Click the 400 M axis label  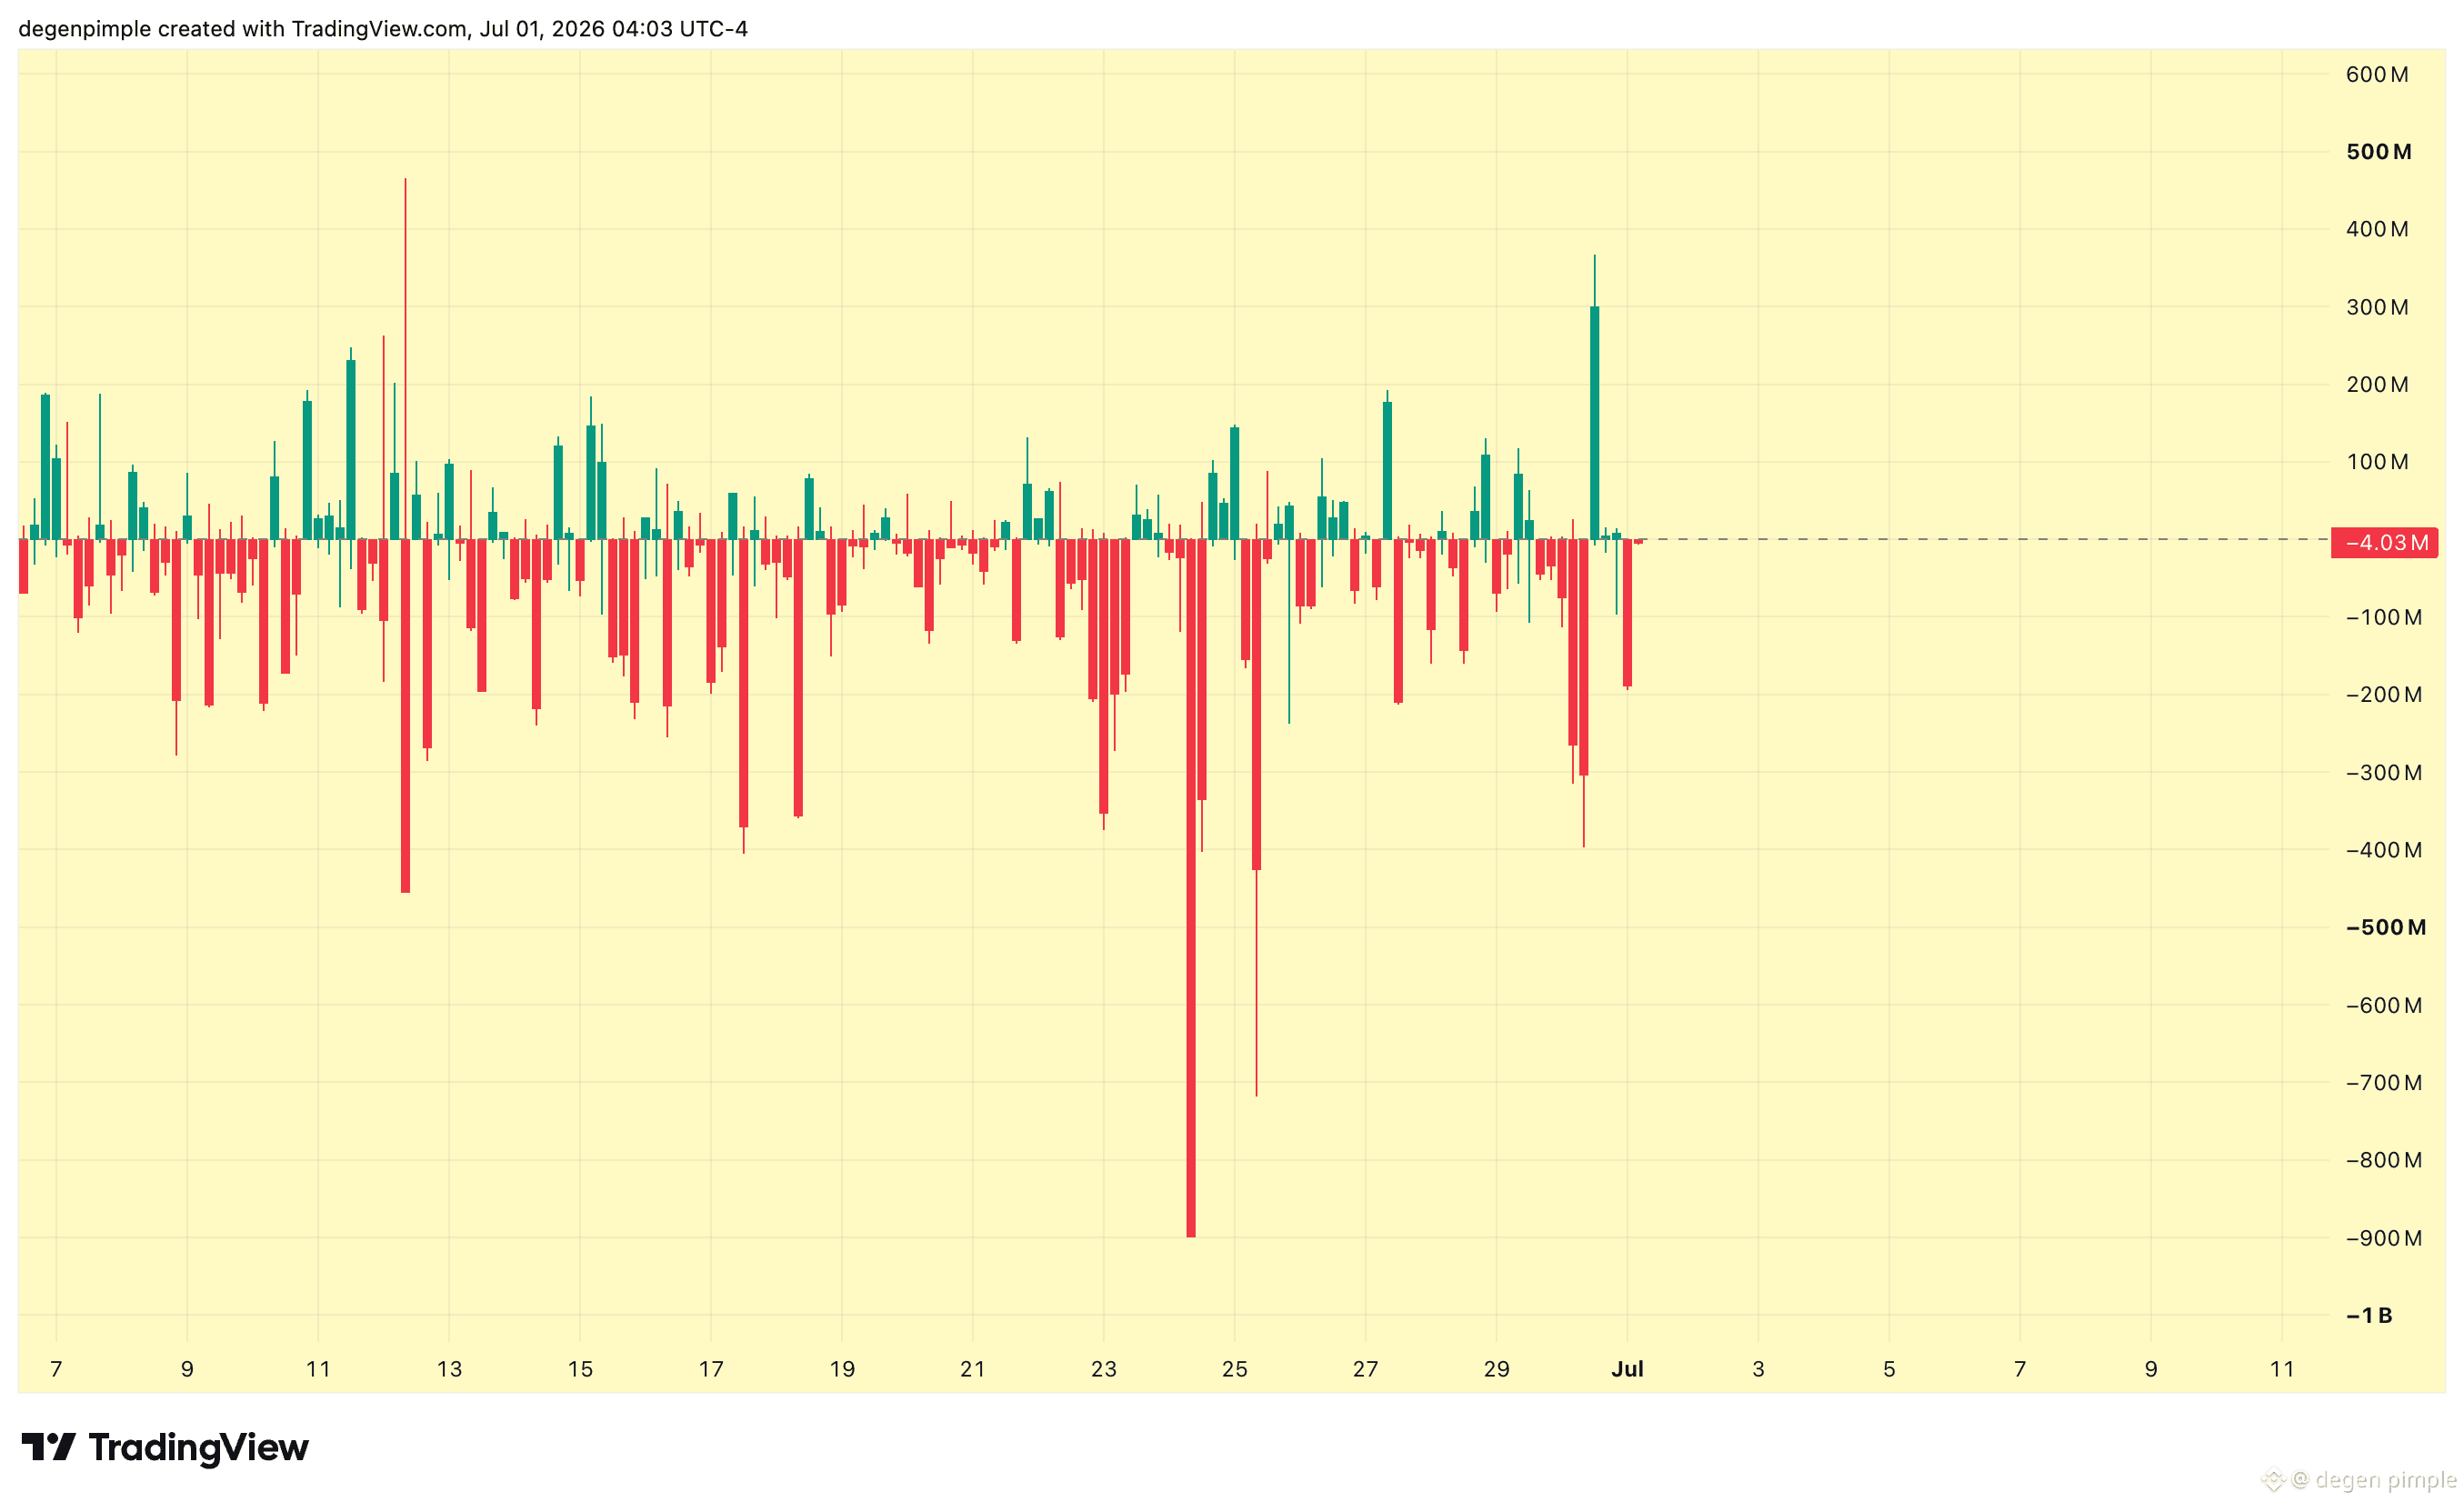click(2377, 229)
